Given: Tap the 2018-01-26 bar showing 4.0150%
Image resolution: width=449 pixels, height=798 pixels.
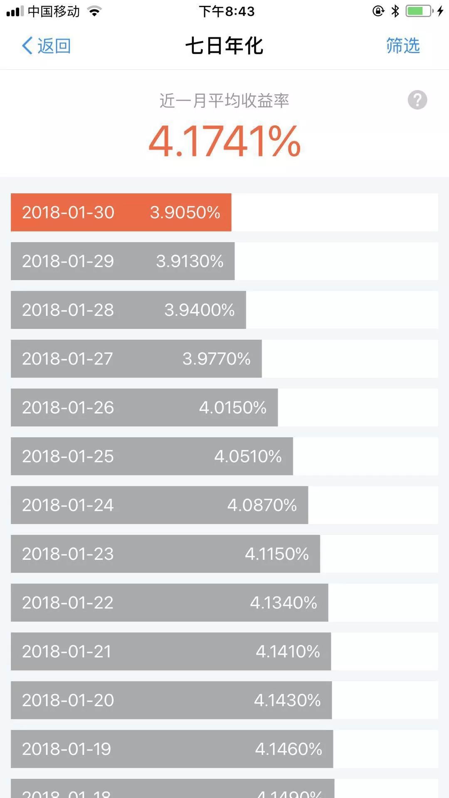Looking at the screenshot, I should click(x=144, y=407).
